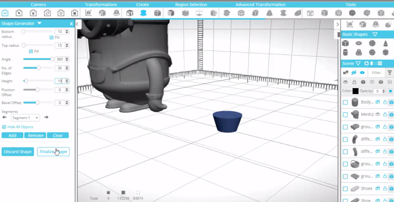Viewport: 394px width, 202px height.
Task: Click the Move icon in the top Transformations group
Action: tap(88, 13)
